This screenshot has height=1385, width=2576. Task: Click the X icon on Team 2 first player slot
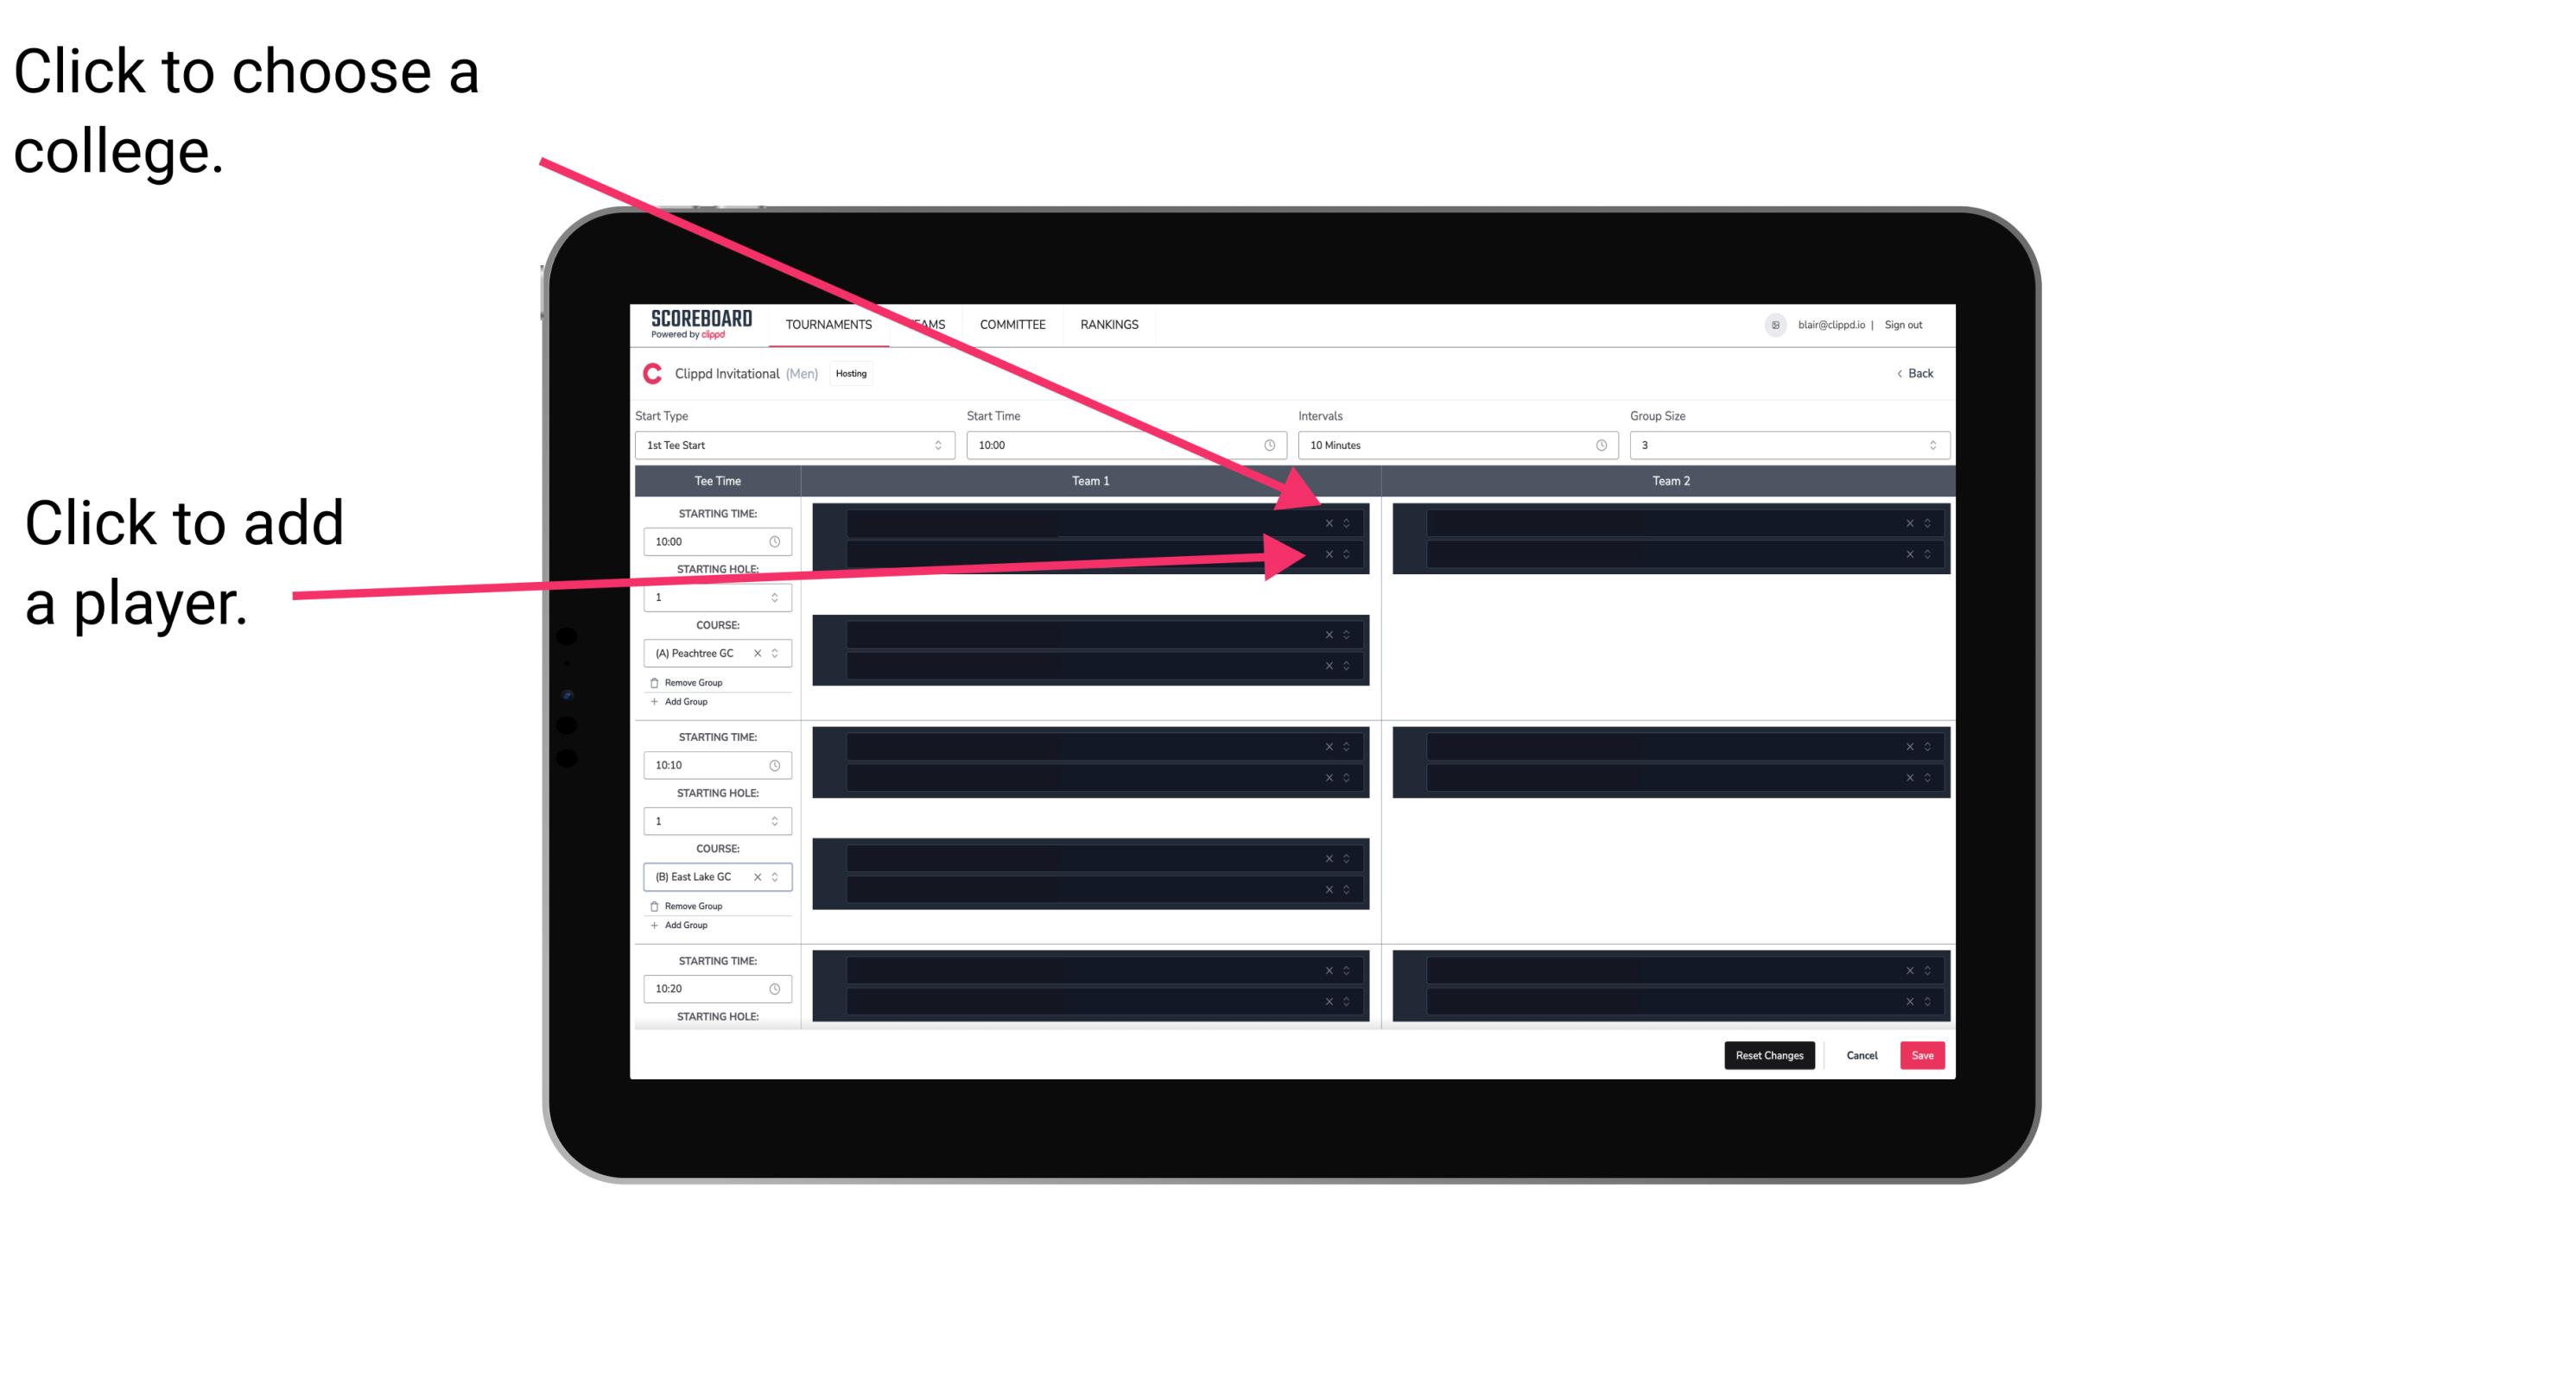1904,525
